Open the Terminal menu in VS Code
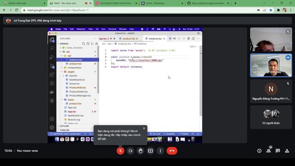295x166 pixels. [x=112, y=29]
